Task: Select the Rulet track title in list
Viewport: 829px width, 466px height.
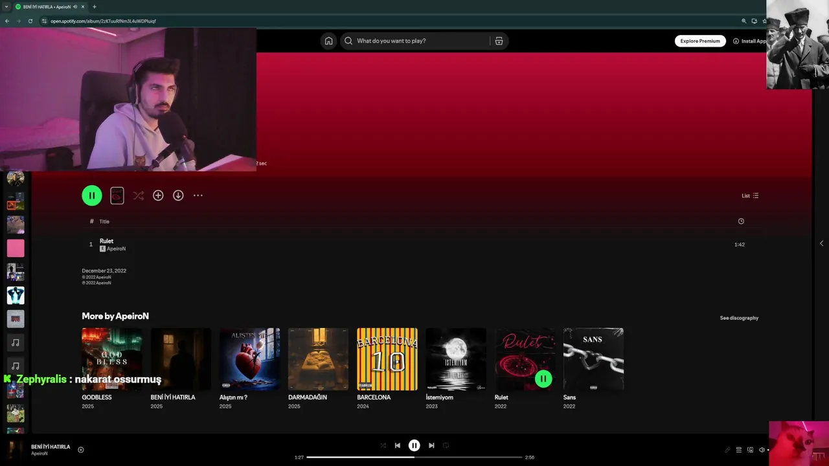Action: coord(106,241)
